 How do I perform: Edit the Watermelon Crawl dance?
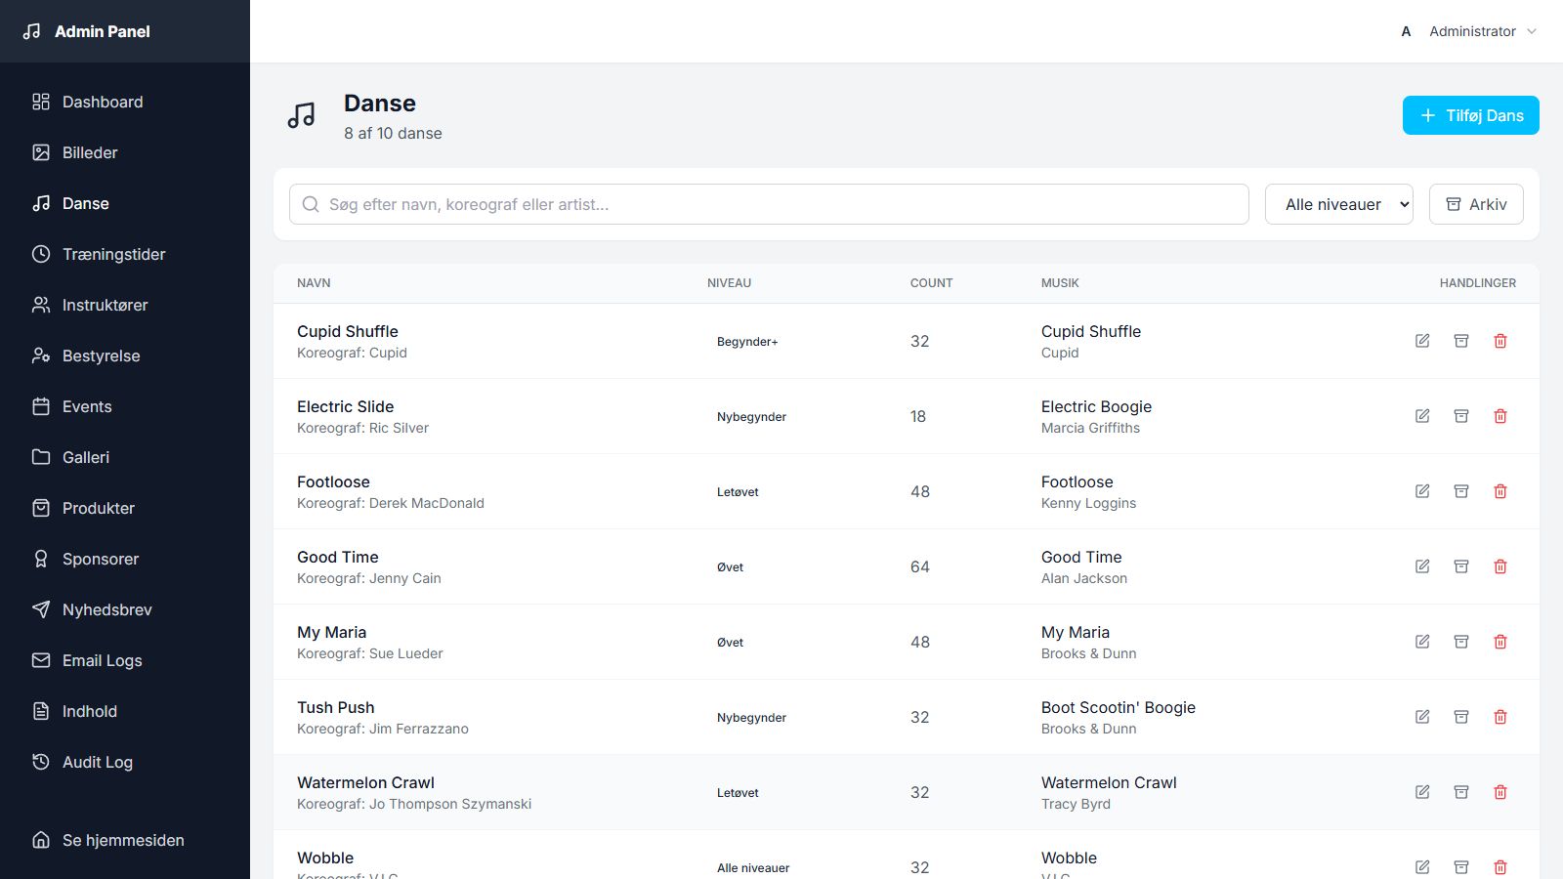pos(1422,792)
